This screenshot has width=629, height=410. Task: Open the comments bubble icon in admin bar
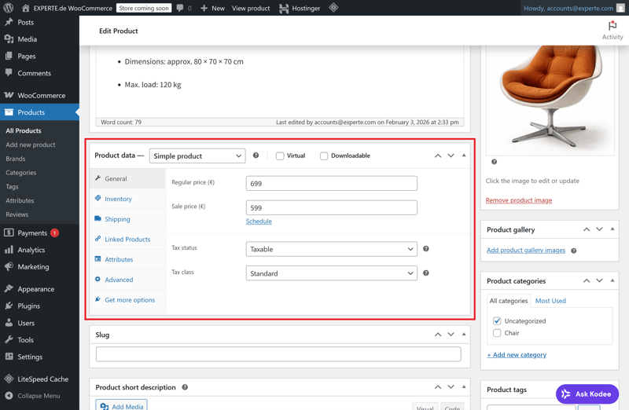click(180, 8)
